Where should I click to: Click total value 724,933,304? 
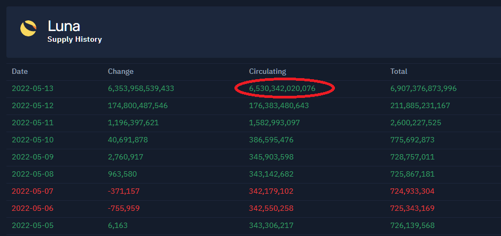412,191
